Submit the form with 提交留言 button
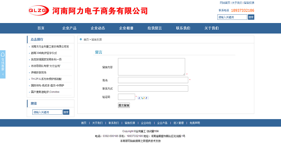Image resolution: width=281 pixels, height=166 pixels. [124, 105]
